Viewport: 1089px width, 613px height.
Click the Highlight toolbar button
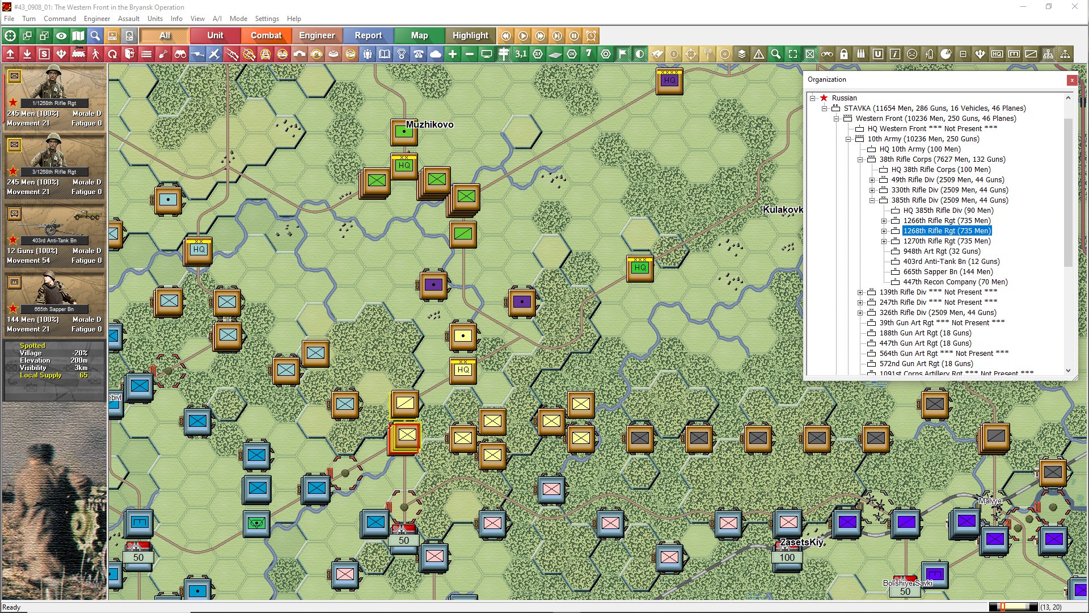[470, 36]
